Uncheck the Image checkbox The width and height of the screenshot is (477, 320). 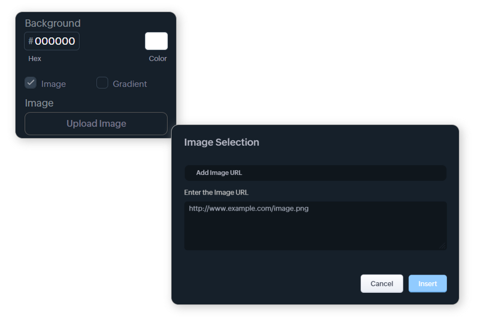[x=31, y=83]
